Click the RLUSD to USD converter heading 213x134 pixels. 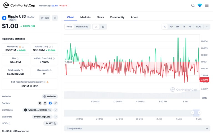(x=15, y=131)
